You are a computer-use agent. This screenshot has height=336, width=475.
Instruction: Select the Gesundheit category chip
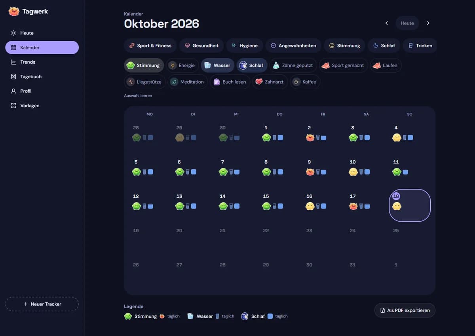[x=201, y=46]
